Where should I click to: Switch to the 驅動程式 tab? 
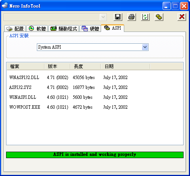pos(64,29)
